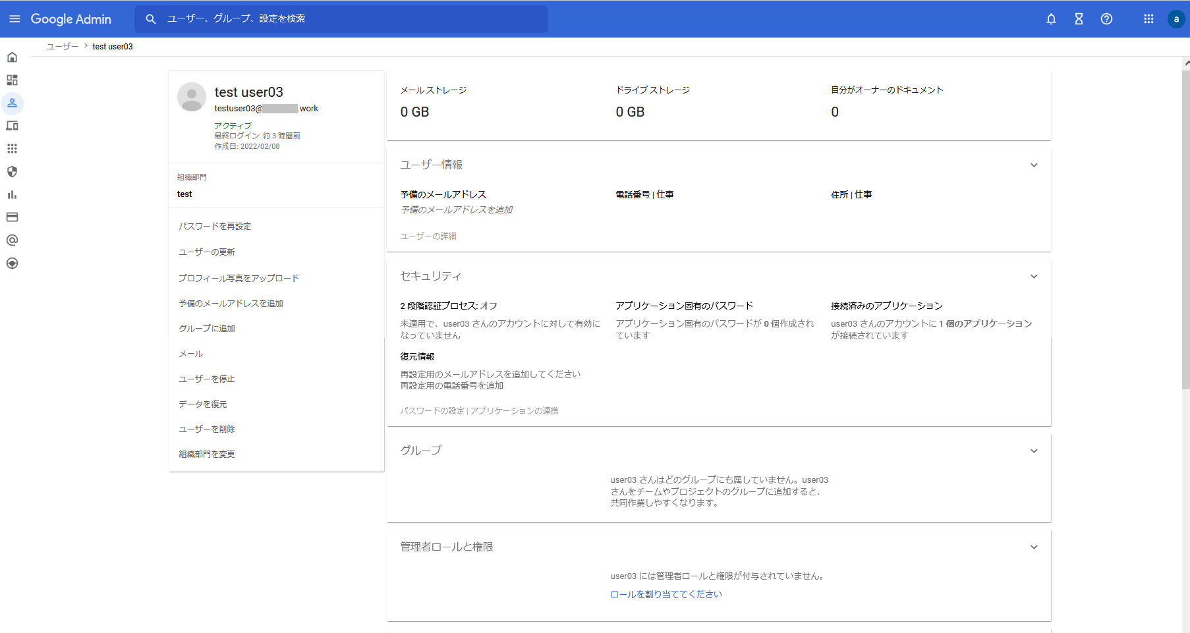The image size is (1190, 633).
Task: Open the Users (directory) sidebar icon
Action: [12, 103]
